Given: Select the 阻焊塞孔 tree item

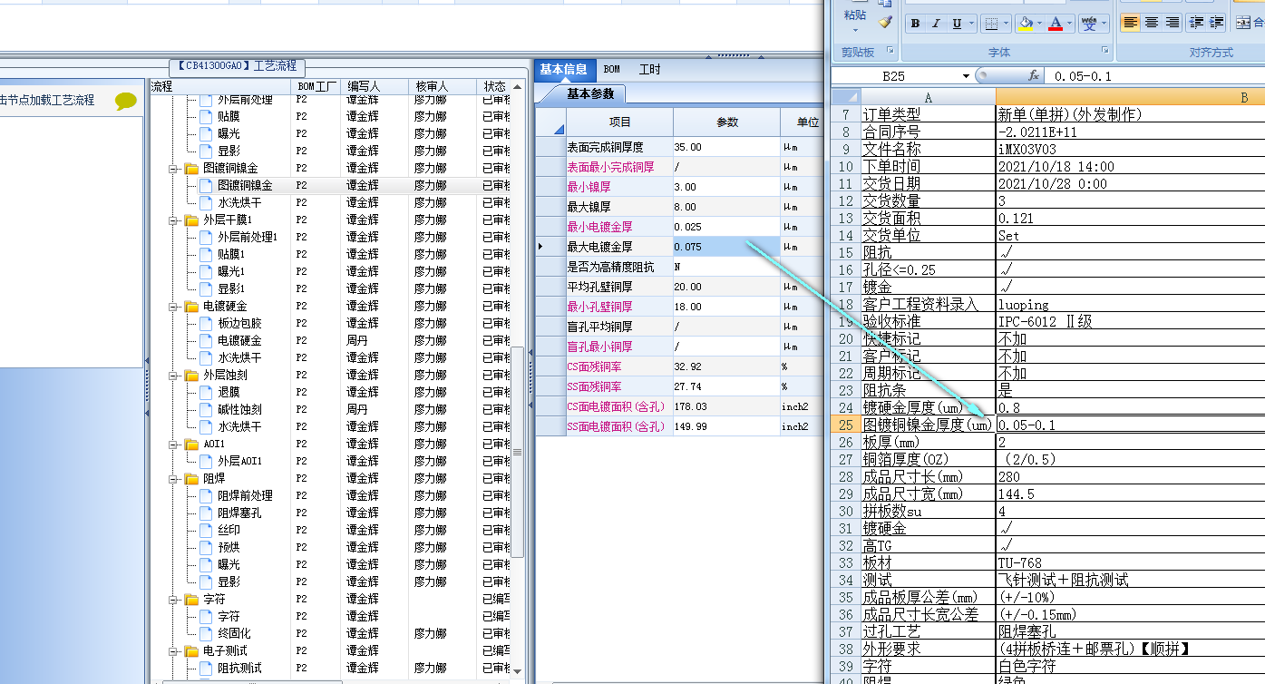Looking at the screenshot, I should click(239, 513).
